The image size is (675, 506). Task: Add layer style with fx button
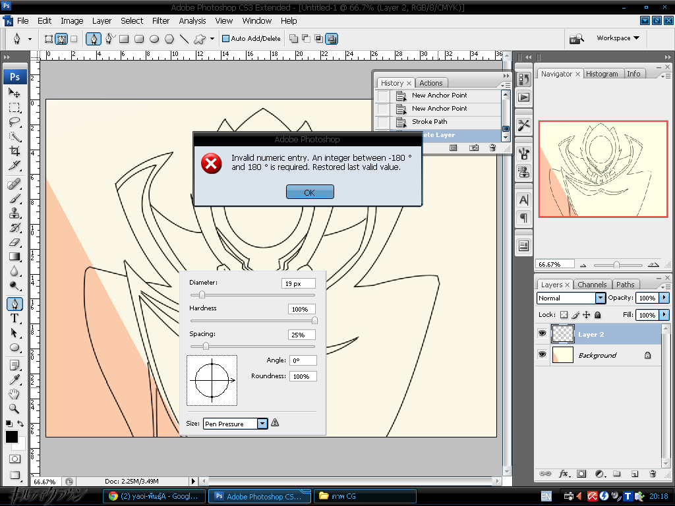(564, 474)
